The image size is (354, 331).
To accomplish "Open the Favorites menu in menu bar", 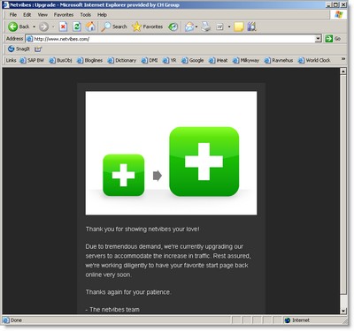I will 64,14.
